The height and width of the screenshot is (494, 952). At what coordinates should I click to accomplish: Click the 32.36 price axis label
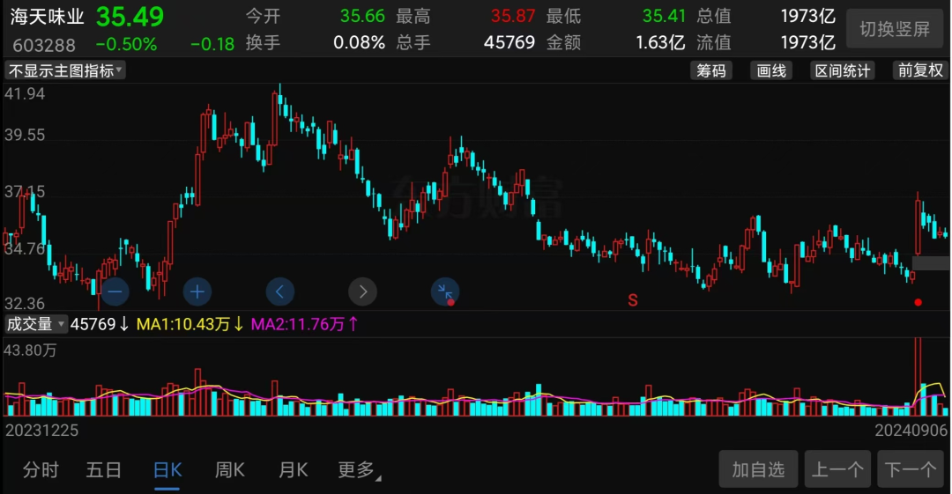(x=25, y=304)
